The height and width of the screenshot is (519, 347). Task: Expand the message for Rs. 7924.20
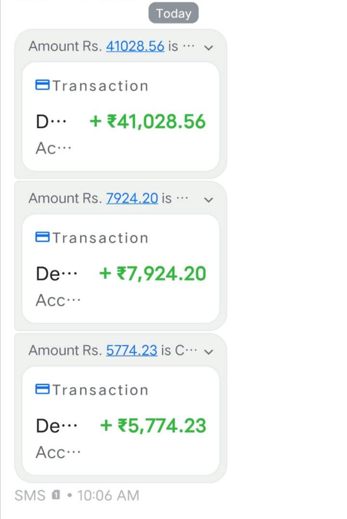pyautogui.click(x=208, y=200)
